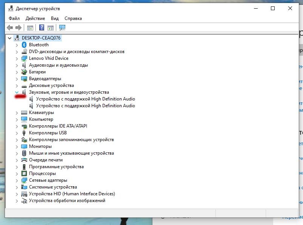Click the camera icon beside Устройства обработки изображений
303x225 pixels.
[24, 201]
